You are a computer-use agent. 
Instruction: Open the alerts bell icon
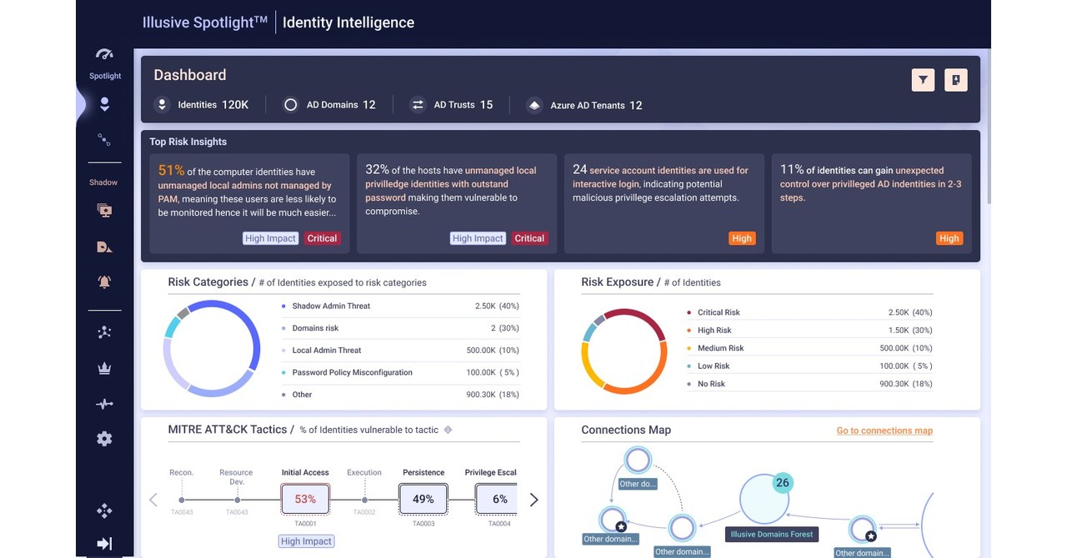pyautogui.click(x=104, y=281)
